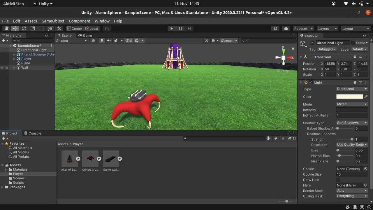Adjust the shadow Strength slider
Screen dimensions: 373x210
click(345, 139)
